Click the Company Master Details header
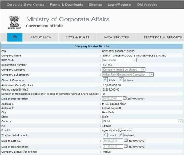The width and height of the screenshot is (184, 155). point(92,46)
